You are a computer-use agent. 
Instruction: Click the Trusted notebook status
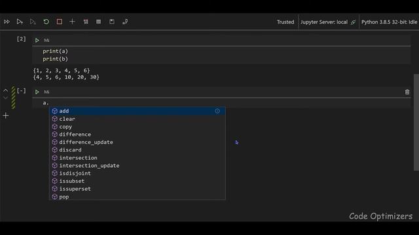coord(285,22)
